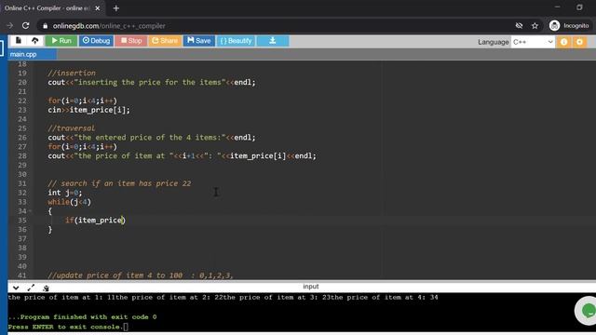Collapse the console panel chevron
596x335 pixels.
[16, 288]
